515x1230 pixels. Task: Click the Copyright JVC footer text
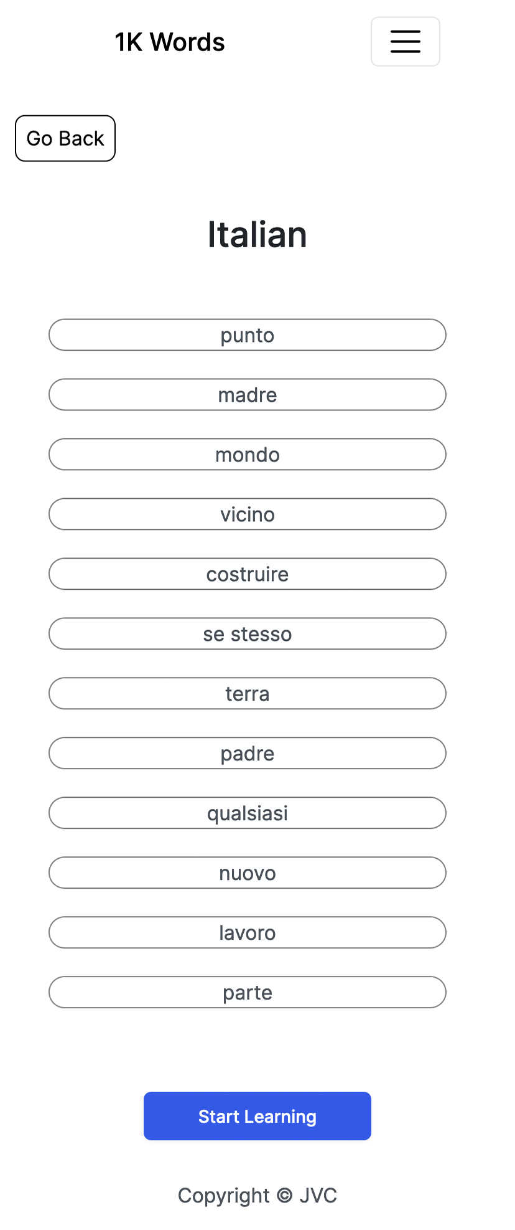pos(257,1195)
